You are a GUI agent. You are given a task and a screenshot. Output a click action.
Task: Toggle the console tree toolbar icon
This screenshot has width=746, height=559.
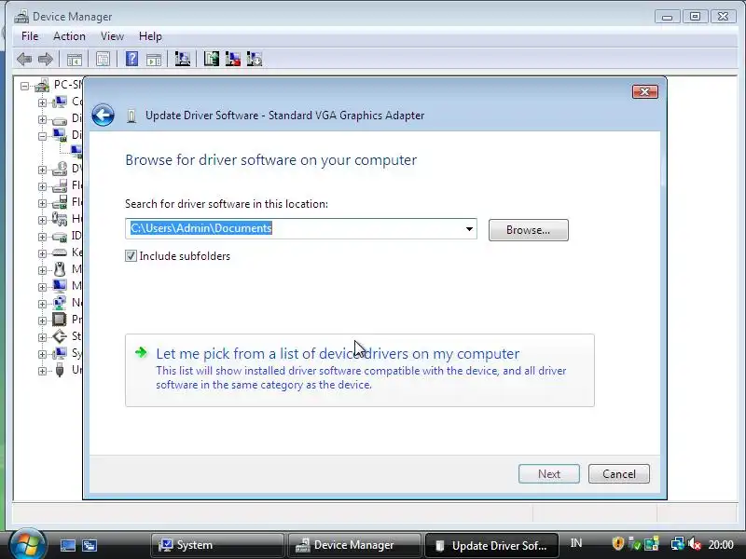[x=75, y=60]
